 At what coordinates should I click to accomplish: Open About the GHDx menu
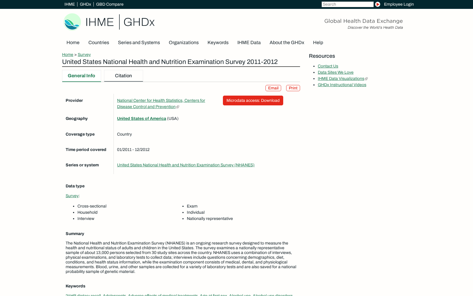[287, 43]
